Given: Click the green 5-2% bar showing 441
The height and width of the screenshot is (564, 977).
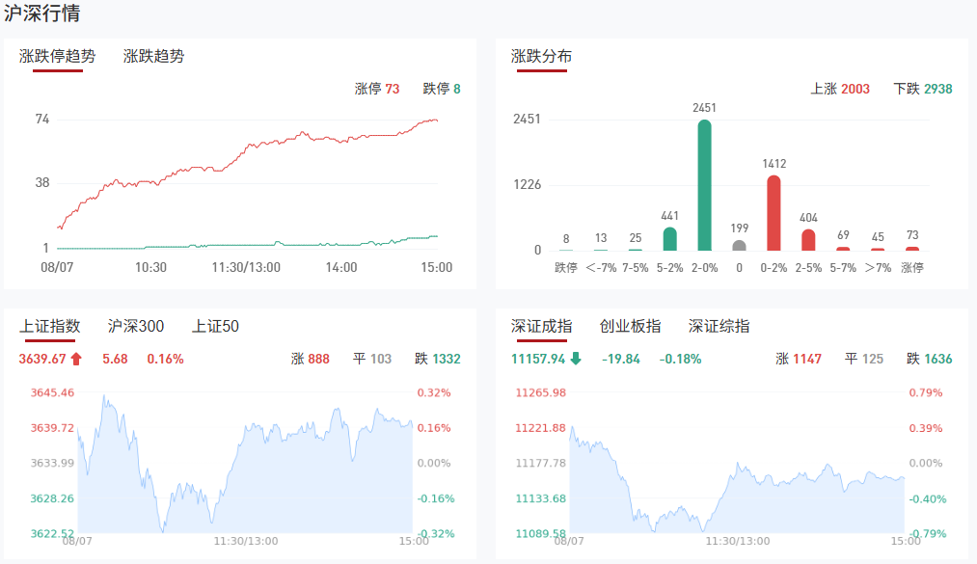Looking at the screenshot, I should click(669, 238).
